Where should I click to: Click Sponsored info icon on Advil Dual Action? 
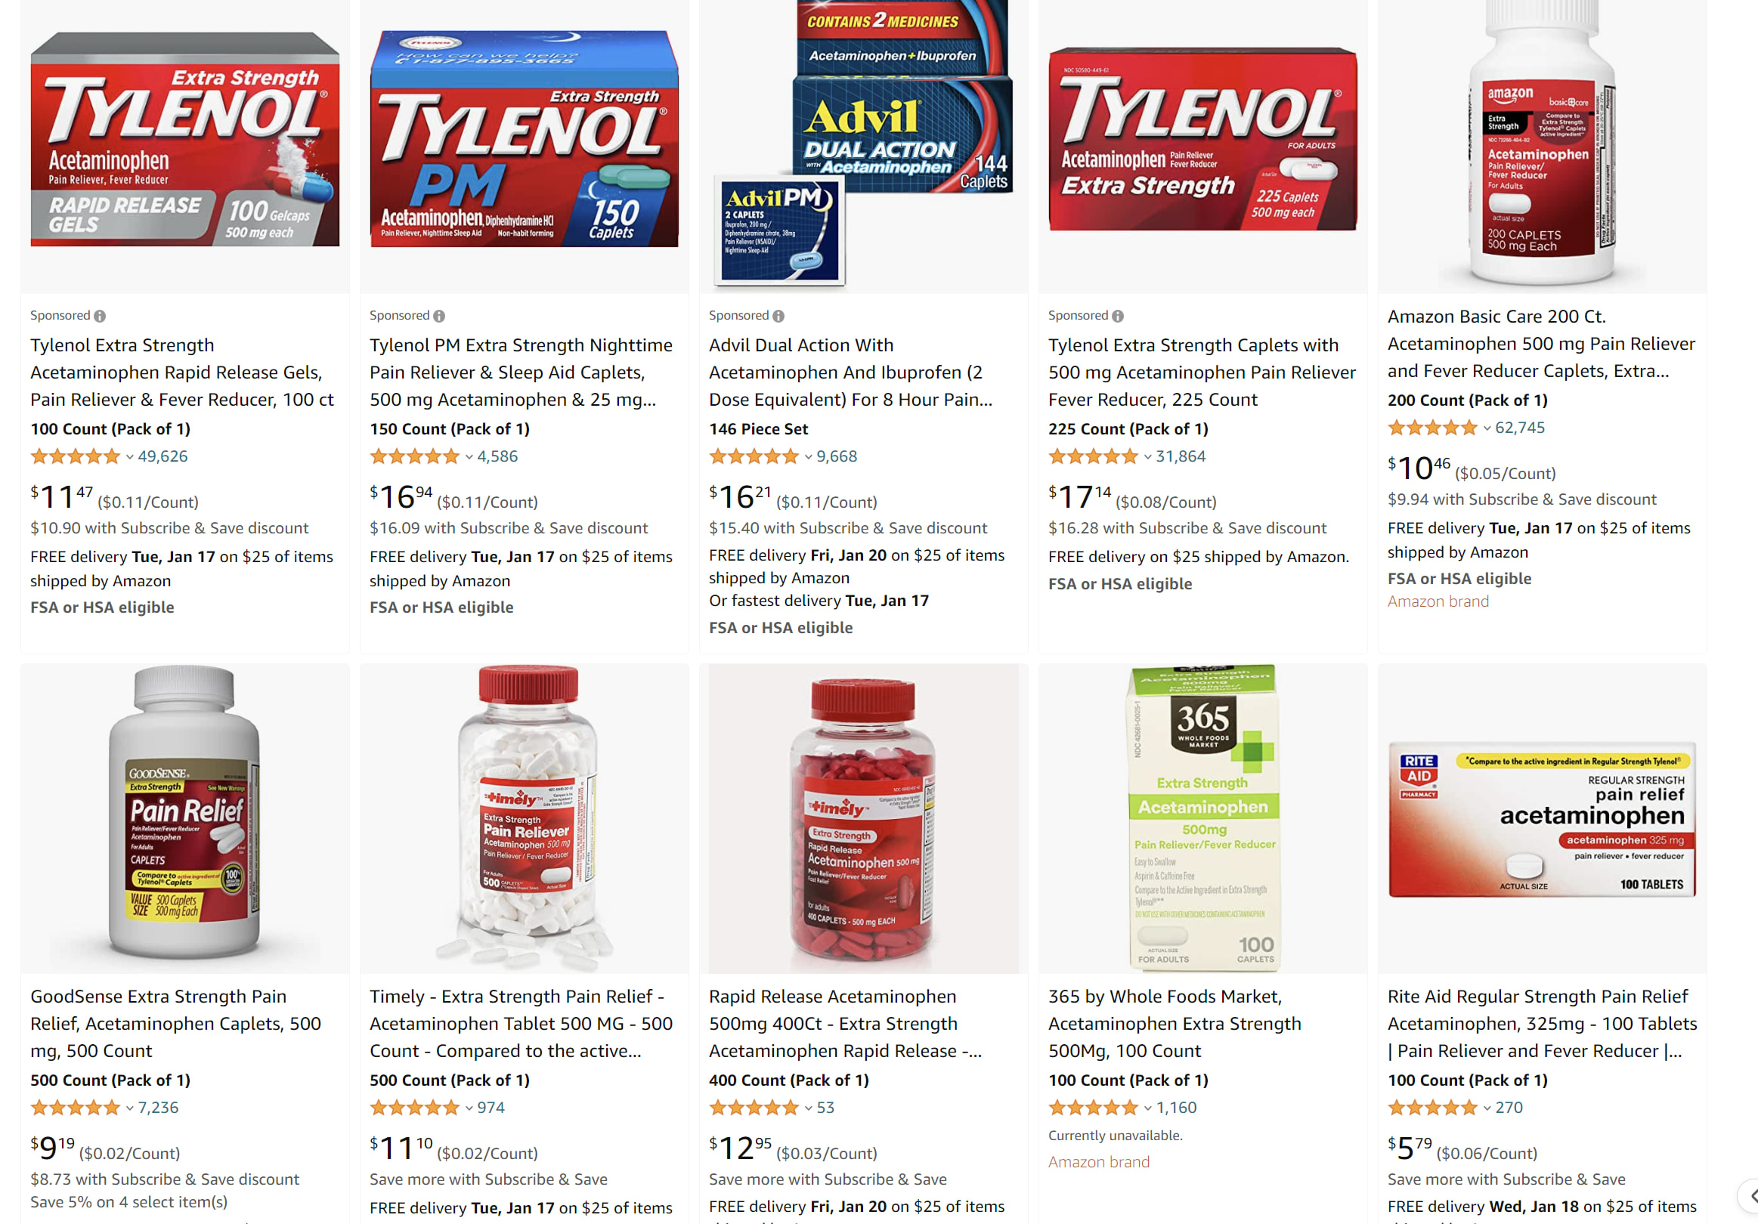pos(778,316)
